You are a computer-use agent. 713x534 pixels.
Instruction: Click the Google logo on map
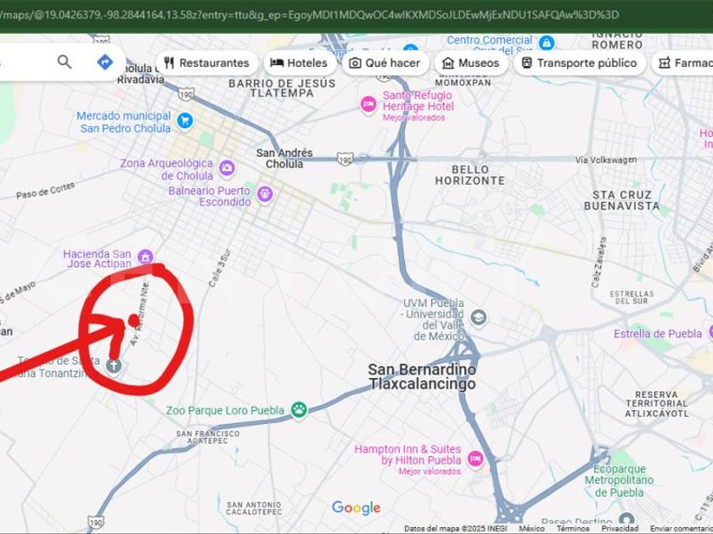(x=356, y=508)
